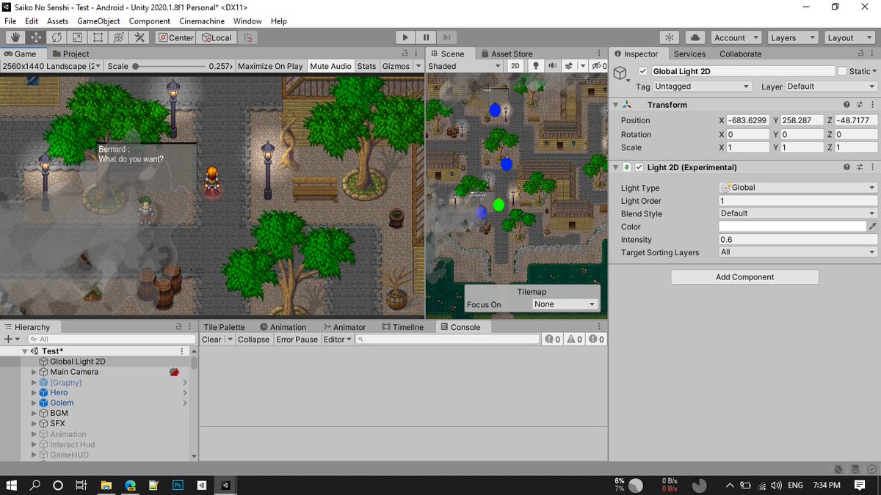Open Windows search
The height and width of the screenshot is (495, 881).
coord(35,485)
